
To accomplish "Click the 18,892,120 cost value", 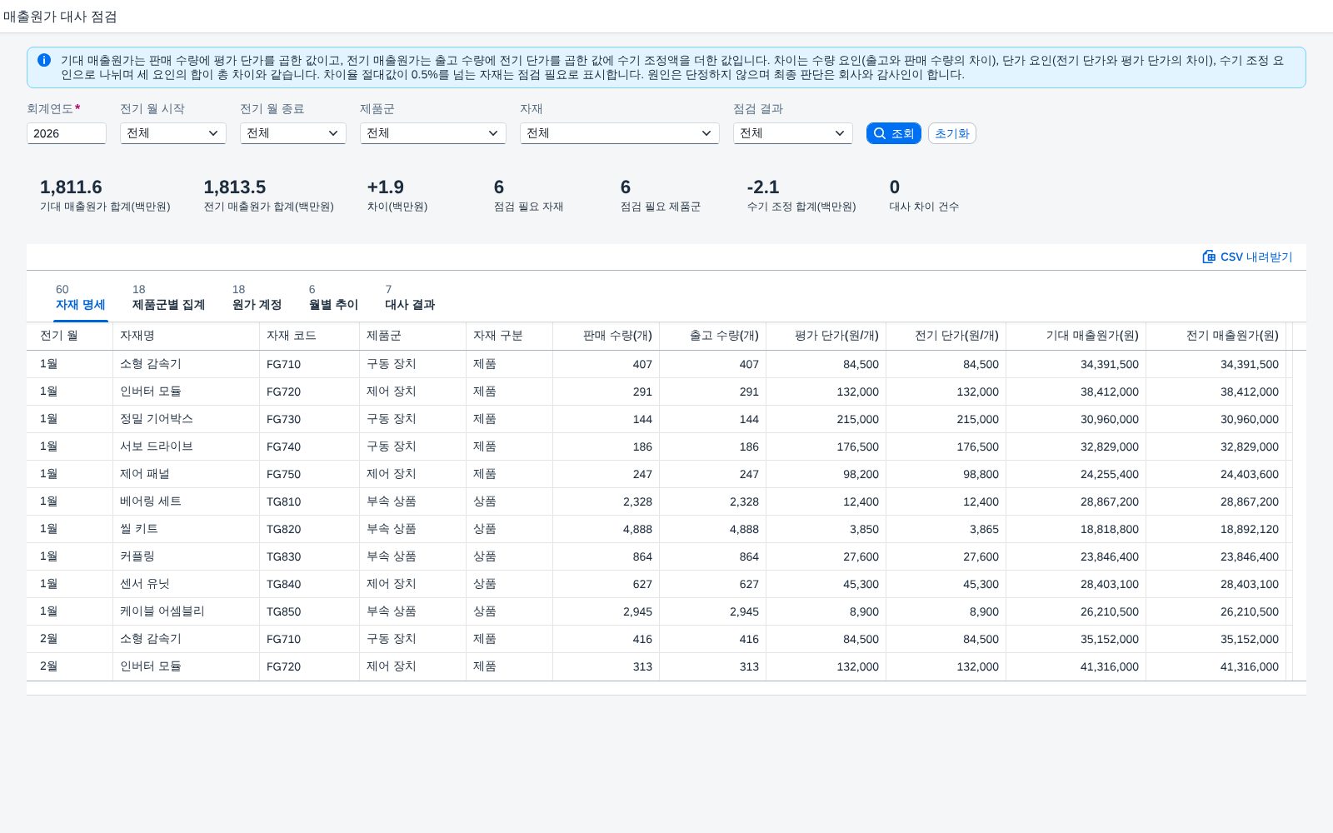I will coord(1249,529).
